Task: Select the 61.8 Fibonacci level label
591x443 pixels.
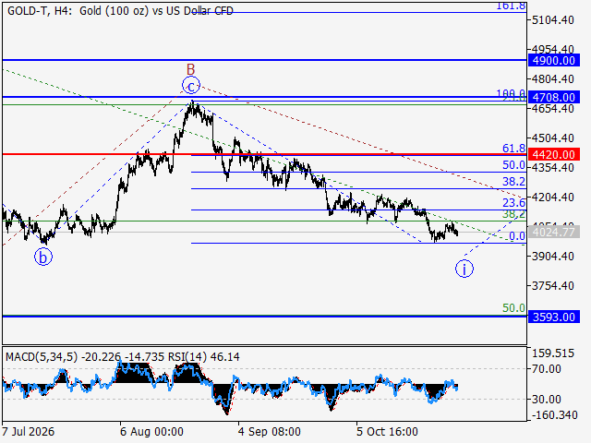Action: tap(513, 149)
